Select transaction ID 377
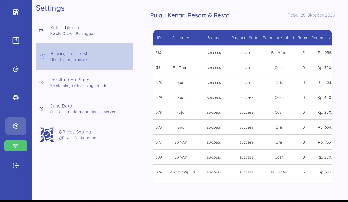The height and width of the screenshot is (202, 348). coord(159,142)
